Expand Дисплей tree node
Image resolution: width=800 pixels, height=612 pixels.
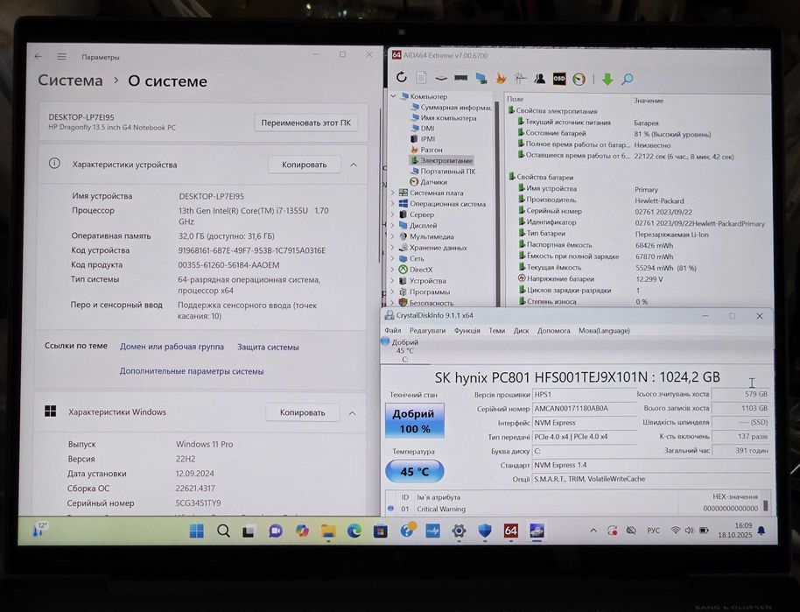(393, 225)
